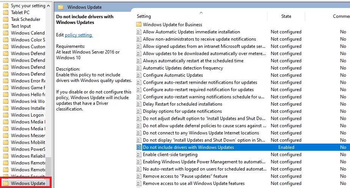This screenshot has width=350, height=188.
Task: Click policy icon beside Do not connect to any Windows Update Internet locations
Action: pyautogui.click(x=139, y=133)
